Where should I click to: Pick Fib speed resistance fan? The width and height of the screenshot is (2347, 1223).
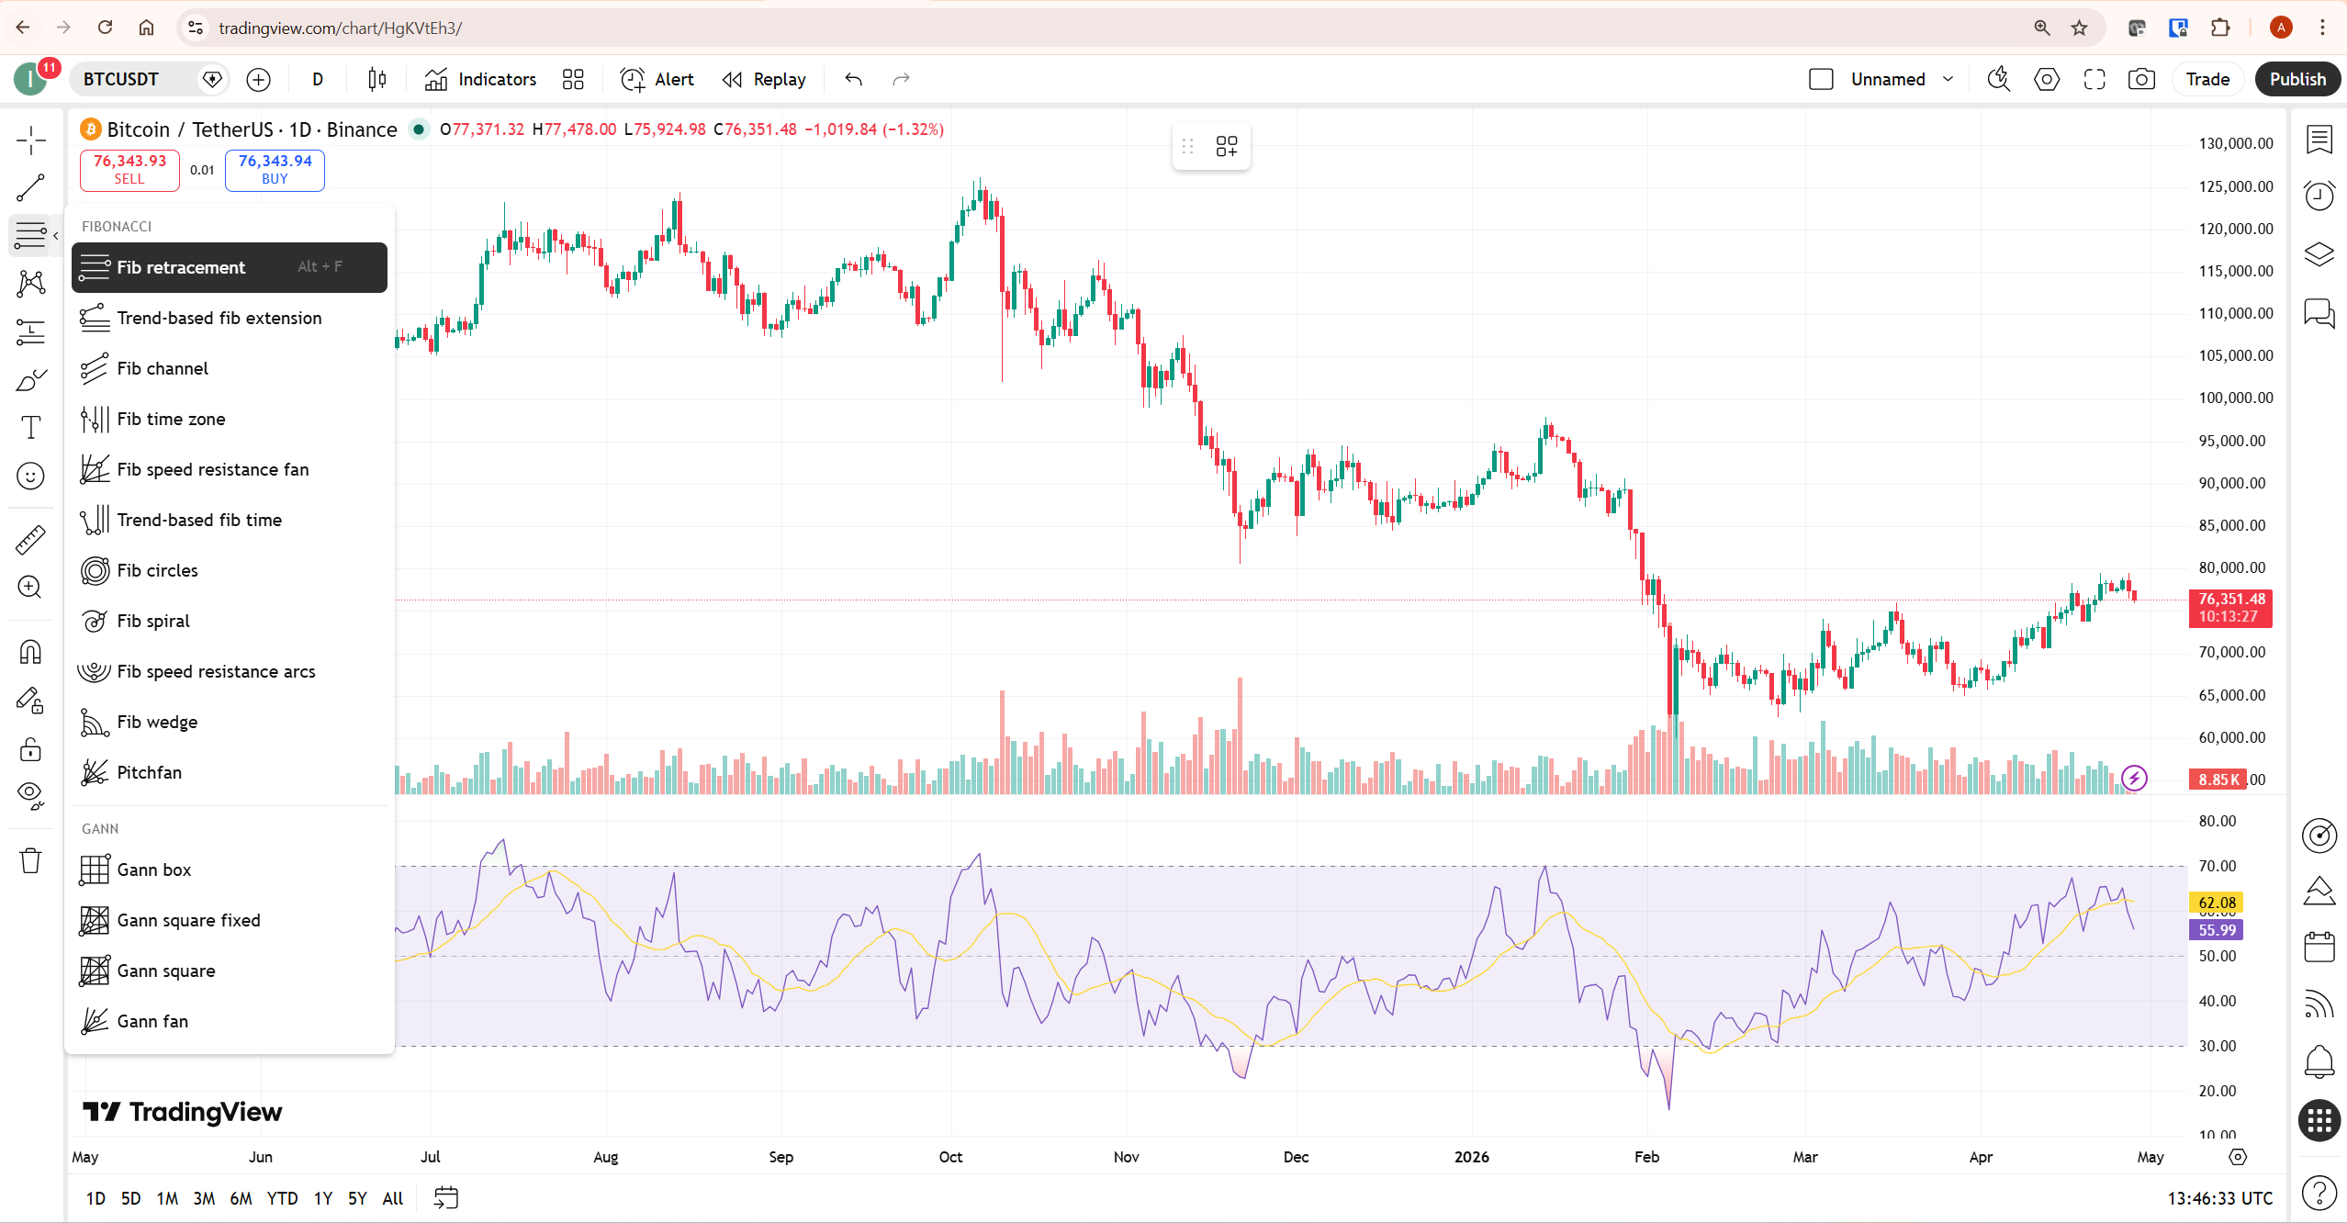(x=230, y=469)
